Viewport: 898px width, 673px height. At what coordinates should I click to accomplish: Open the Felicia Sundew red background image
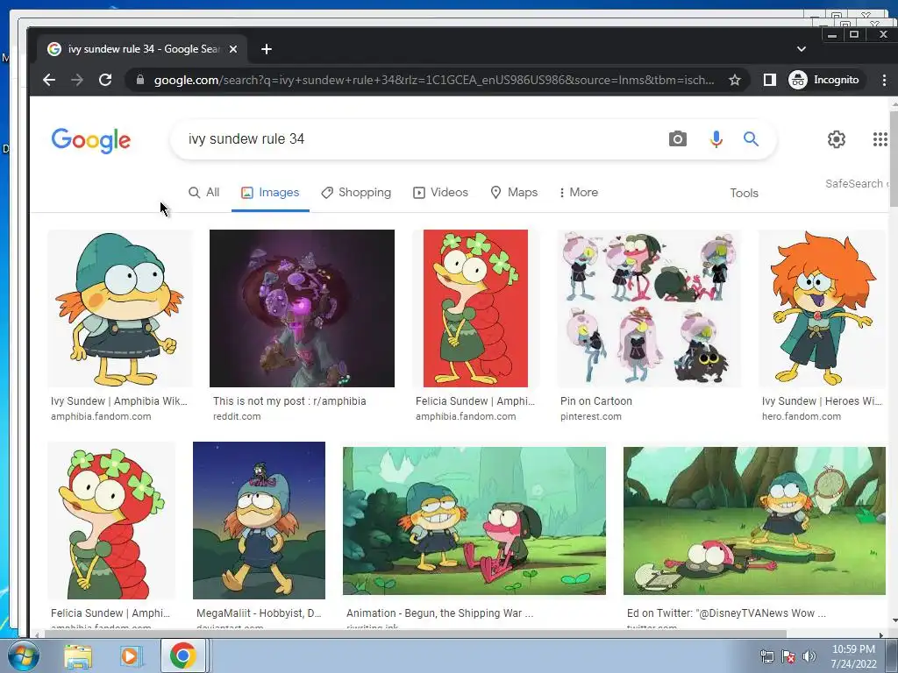tap(475, 308)
